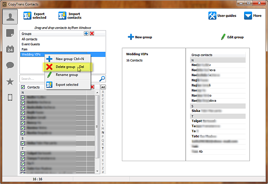Click the Edit group button
This screenshot has width=268, height=184.
pyautogui.click(x=232, y=37)
